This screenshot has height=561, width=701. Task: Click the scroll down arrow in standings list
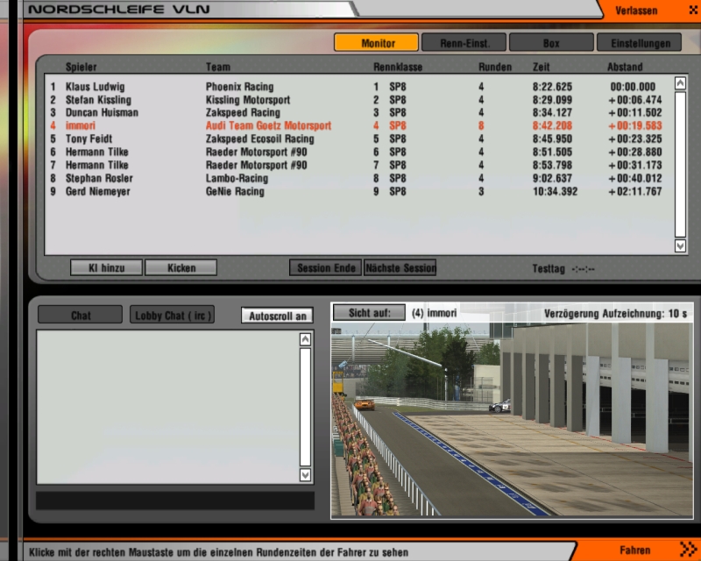pyautogui.click(x=680, y=246)
